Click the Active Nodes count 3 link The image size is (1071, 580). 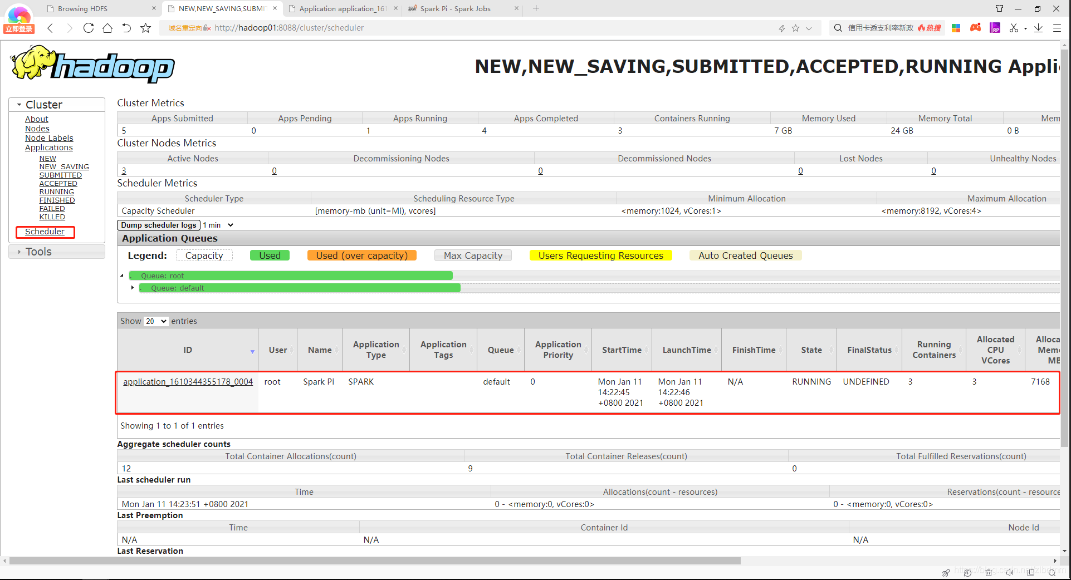tap(124, 171)
